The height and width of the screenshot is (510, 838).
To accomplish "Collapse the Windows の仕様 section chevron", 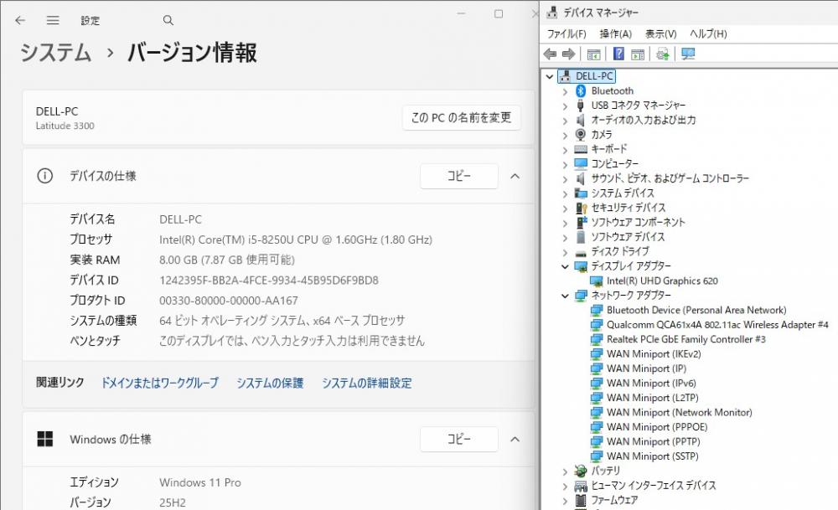I will click(x=515, y=439).
